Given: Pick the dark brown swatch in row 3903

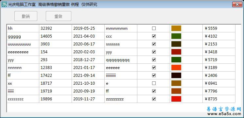Looking at the screenshot, I should point(176,44).
